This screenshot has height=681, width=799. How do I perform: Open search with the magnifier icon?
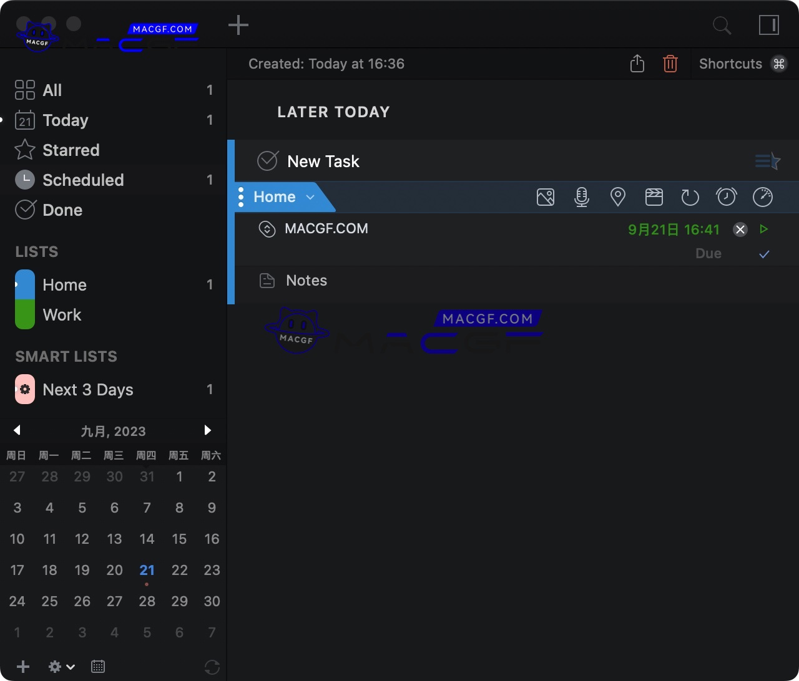pos(722,26)
